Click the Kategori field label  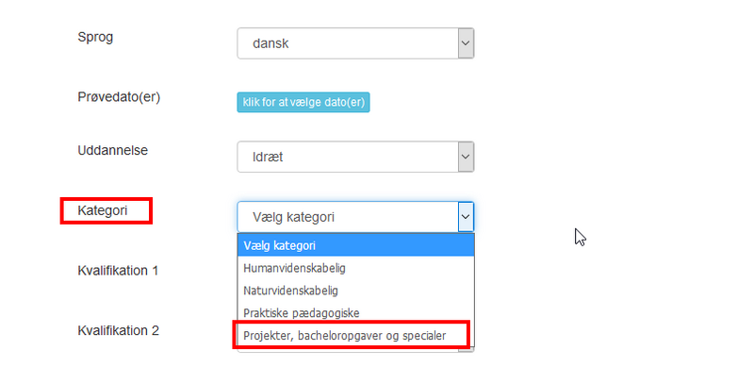click(x=103, y=210)
